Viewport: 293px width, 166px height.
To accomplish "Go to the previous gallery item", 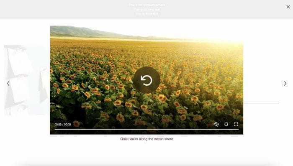I will point(8,83).
